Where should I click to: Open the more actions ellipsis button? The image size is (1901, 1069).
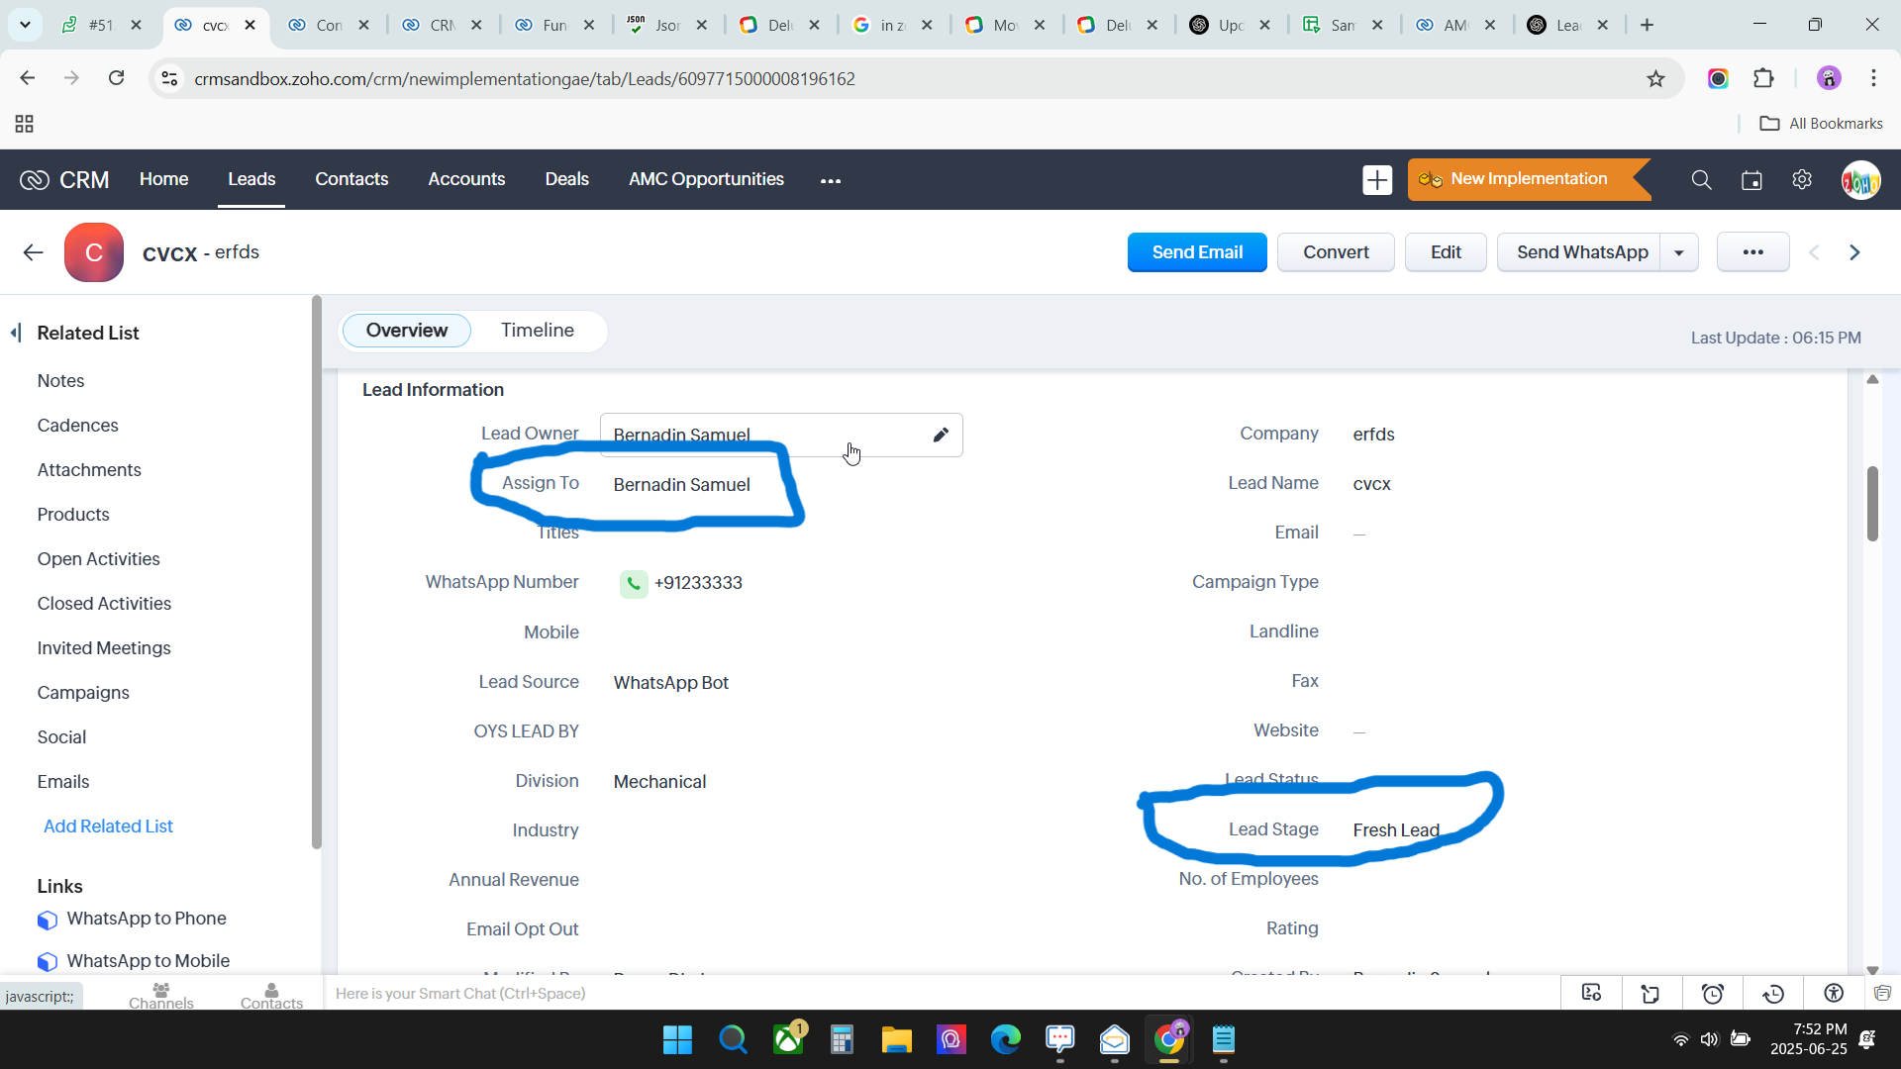click(1752, 252)
